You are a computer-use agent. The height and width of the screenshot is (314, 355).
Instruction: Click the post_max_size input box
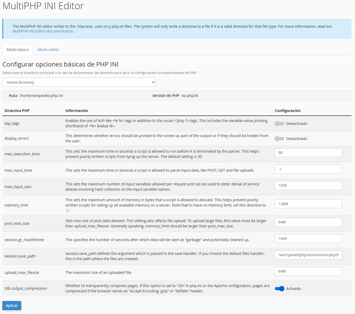click(308, 222)
